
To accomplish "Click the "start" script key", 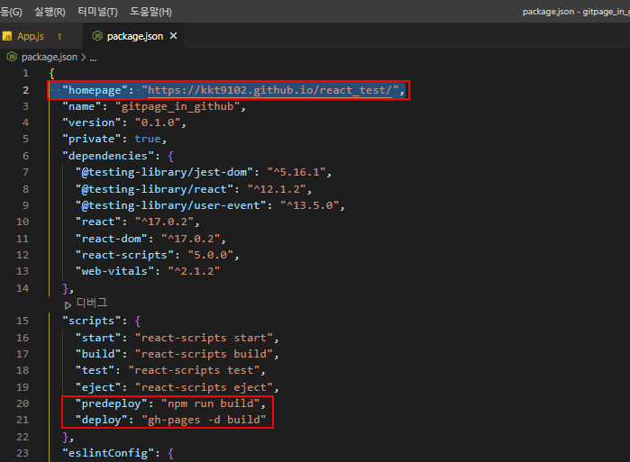I will point(98,338).
